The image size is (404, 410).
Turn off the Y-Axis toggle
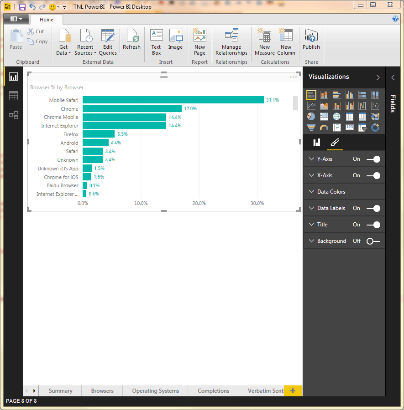(x=373, y=159)
